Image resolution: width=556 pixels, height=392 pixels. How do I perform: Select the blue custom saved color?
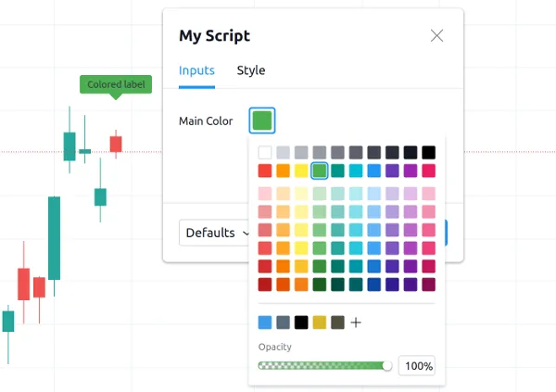tap(265, 322)
